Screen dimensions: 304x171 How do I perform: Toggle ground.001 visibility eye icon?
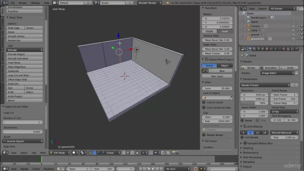coord(294,38)
